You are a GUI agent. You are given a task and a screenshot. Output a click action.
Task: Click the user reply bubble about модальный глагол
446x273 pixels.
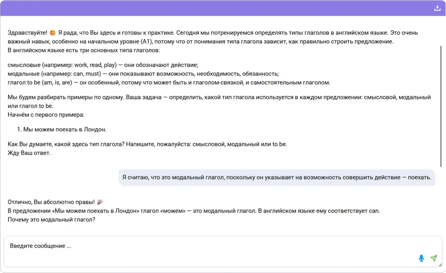(277, 178)
